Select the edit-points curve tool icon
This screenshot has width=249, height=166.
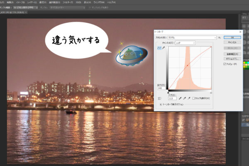(158, 49)
